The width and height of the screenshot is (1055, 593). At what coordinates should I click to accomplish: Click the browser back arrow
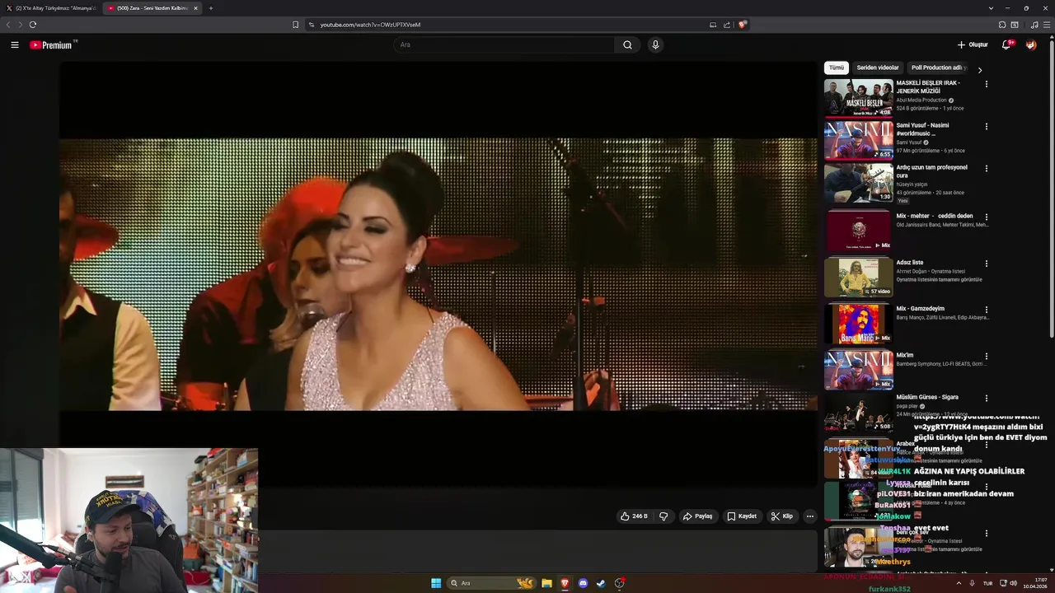[9, 25]
